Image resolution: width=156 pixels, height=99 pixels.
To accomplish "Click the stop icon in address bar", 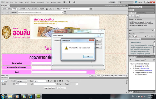I will click(x=8, y=12).
